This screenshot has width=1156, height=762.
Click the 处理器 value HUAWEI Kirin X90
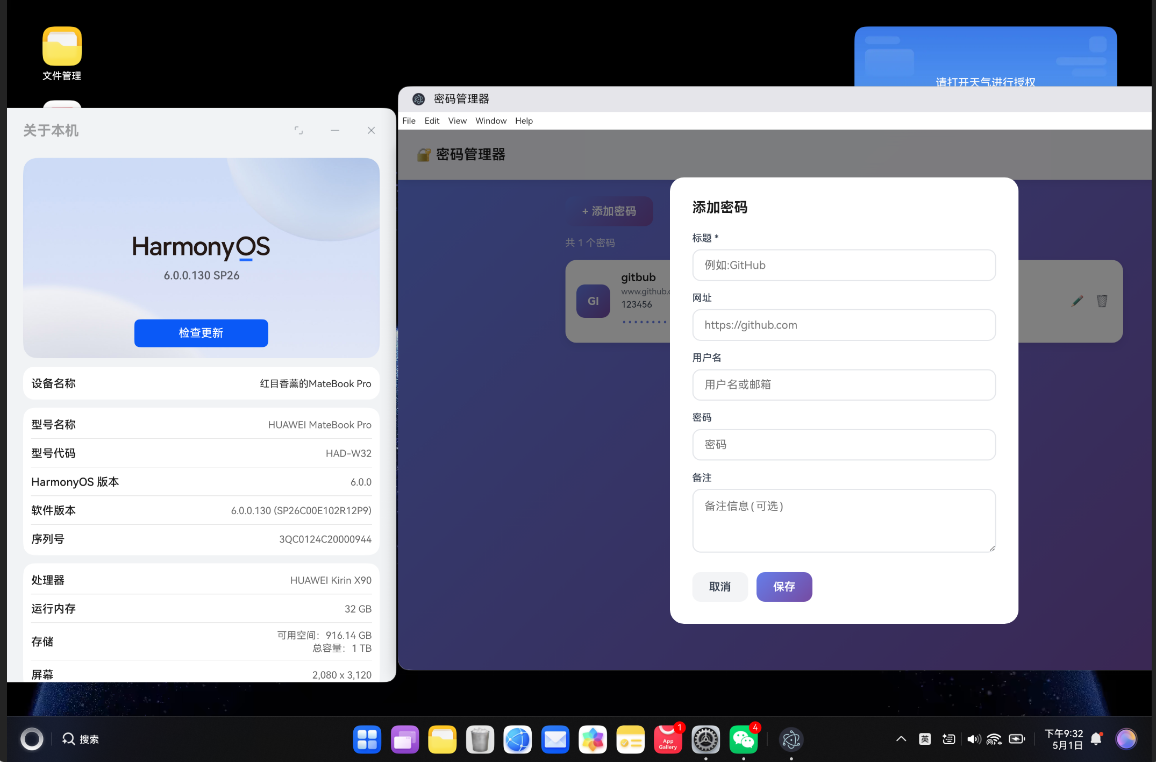click(331, 580)
